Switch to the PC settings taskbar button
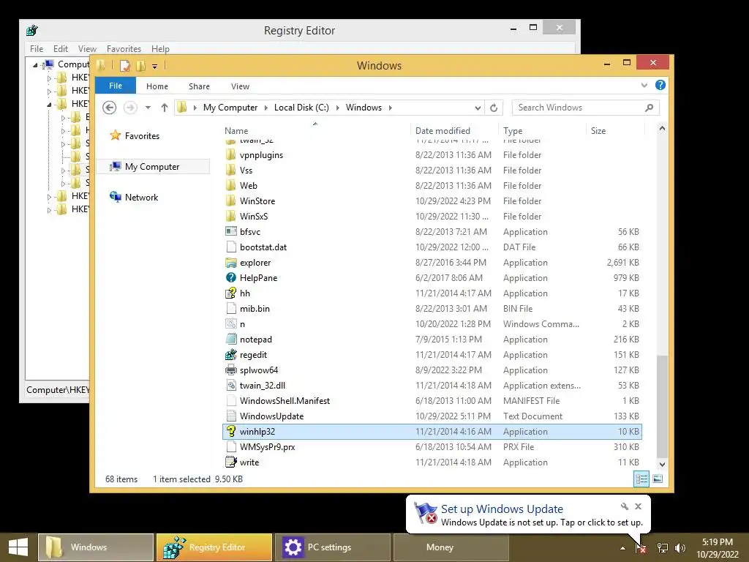749x562 pixels. coord(333,547)
